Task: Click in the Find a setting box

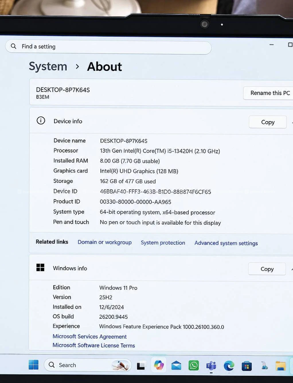Action: [108, 47]
